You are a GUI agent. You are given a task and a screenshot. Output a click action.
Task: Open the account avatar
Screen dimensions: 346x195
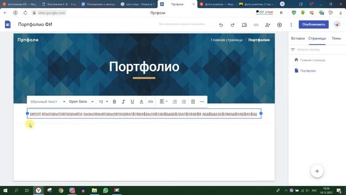coord(337,24)
